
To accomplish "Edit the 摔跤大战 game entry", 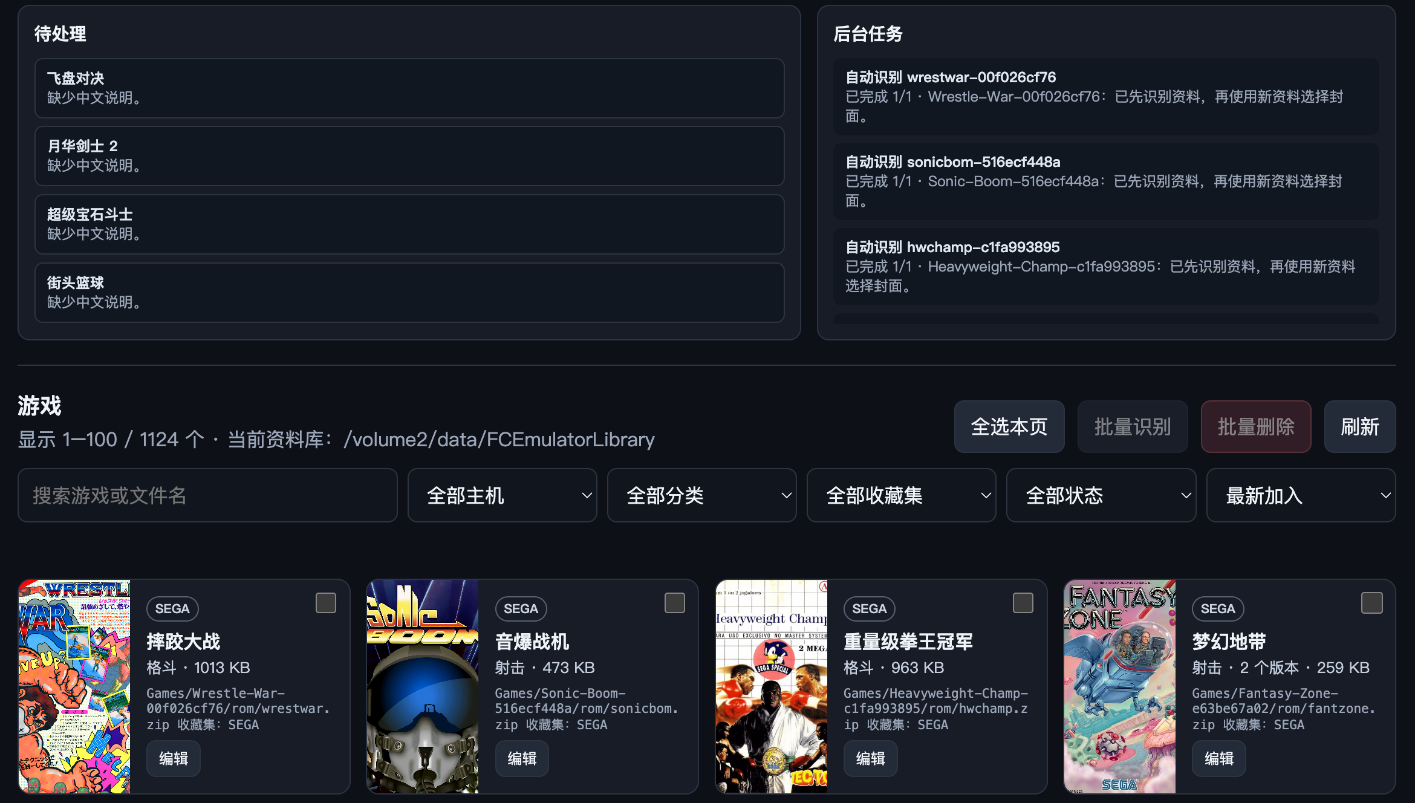I will 174,758.
